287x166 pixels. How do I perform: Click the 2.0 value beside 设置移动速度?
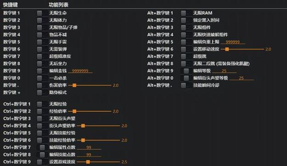[x=268, y=49]
